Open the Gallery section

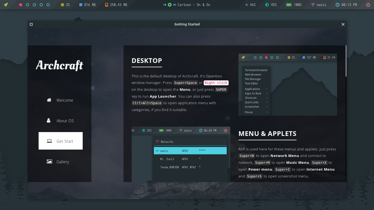coord(61,162)
